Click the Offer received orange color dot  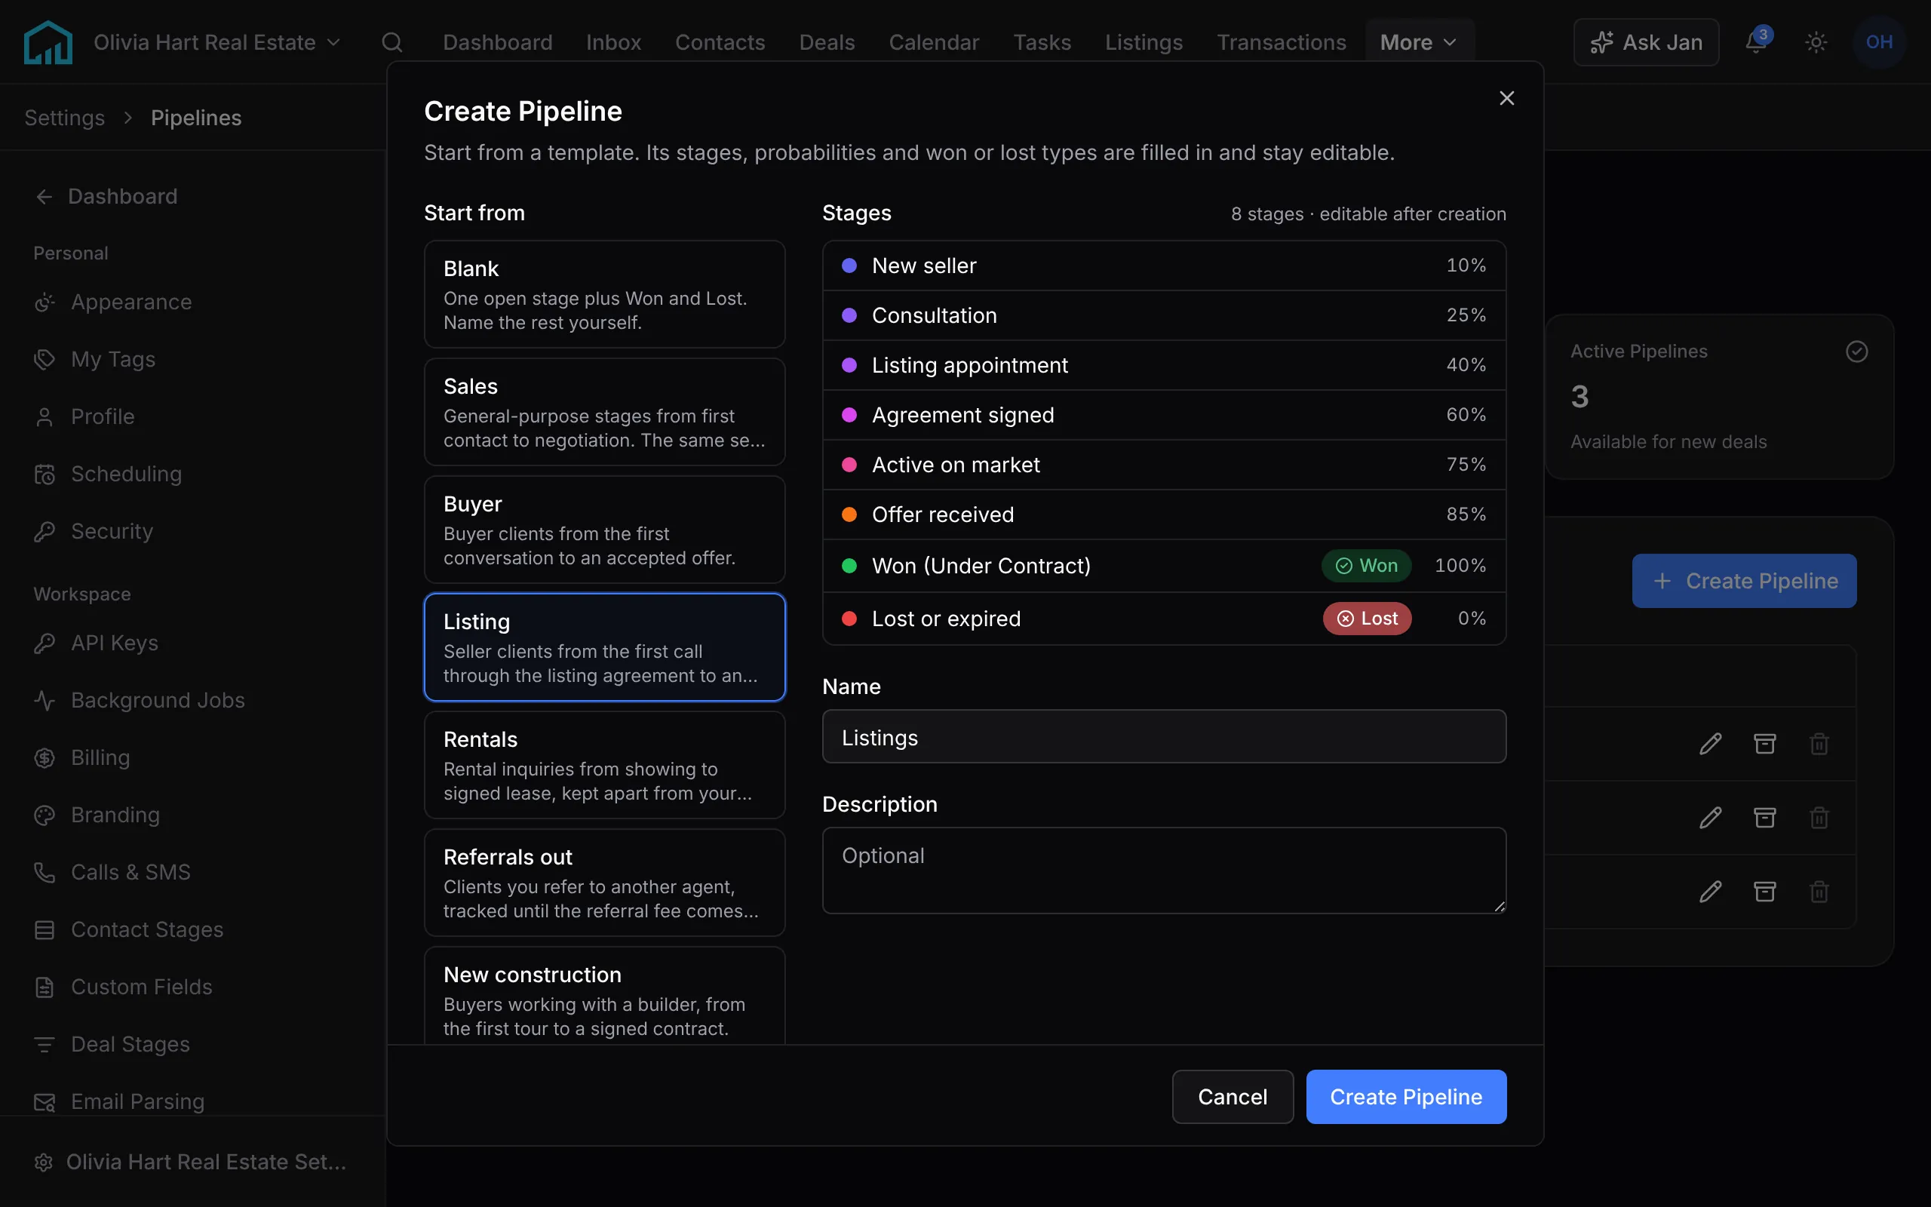click(x=849, y=515)
